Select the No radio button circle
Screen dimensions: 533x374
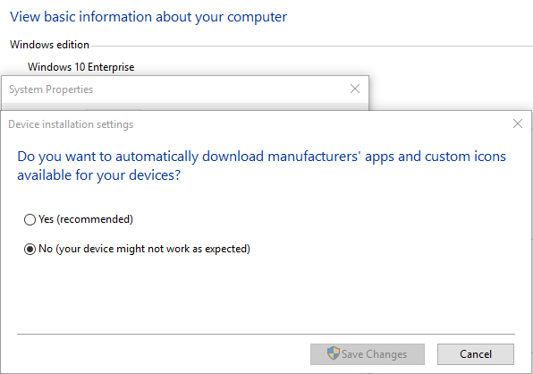pyautogui.click(x=30, y=250)
